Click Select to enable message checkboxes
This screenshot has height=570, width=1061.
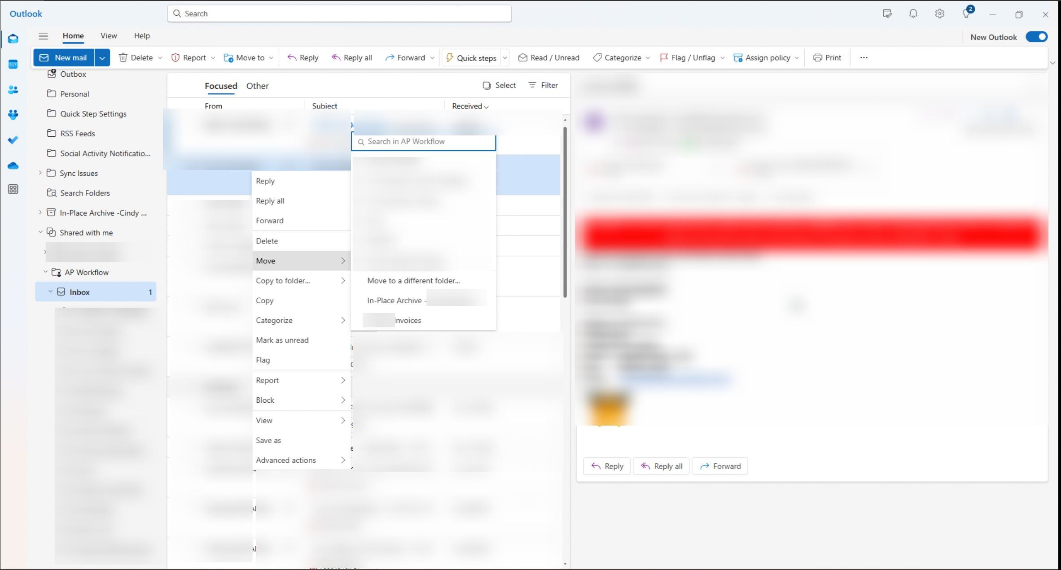point(499,85)
